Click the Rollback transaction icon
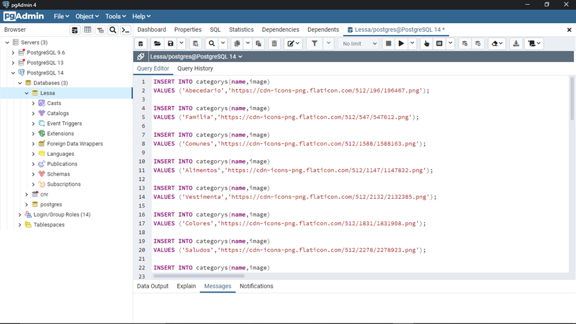 pyautogui.click(x=478, y=44)
